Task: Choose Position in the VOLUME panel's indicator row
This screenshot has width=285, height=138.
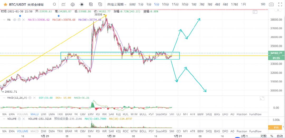Action: (242, 131)
